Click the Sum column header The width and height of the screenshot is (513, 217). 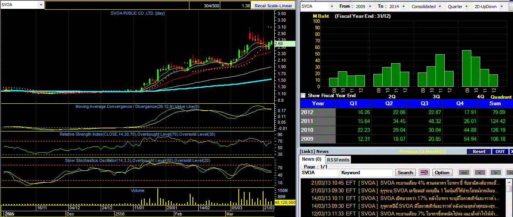click(x=495, y=103)
